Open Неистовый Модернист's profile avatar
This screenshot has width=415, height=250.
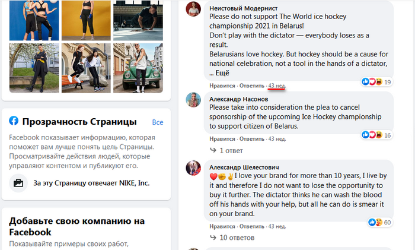194,10
